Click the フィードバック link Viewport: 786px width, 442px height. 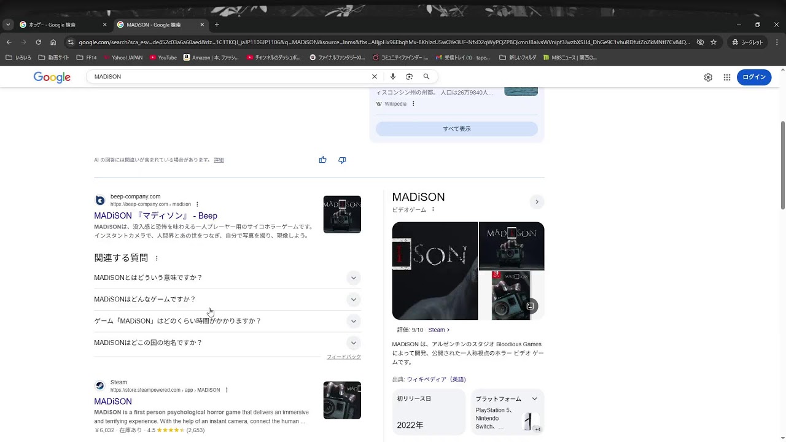tap(344, 357)
